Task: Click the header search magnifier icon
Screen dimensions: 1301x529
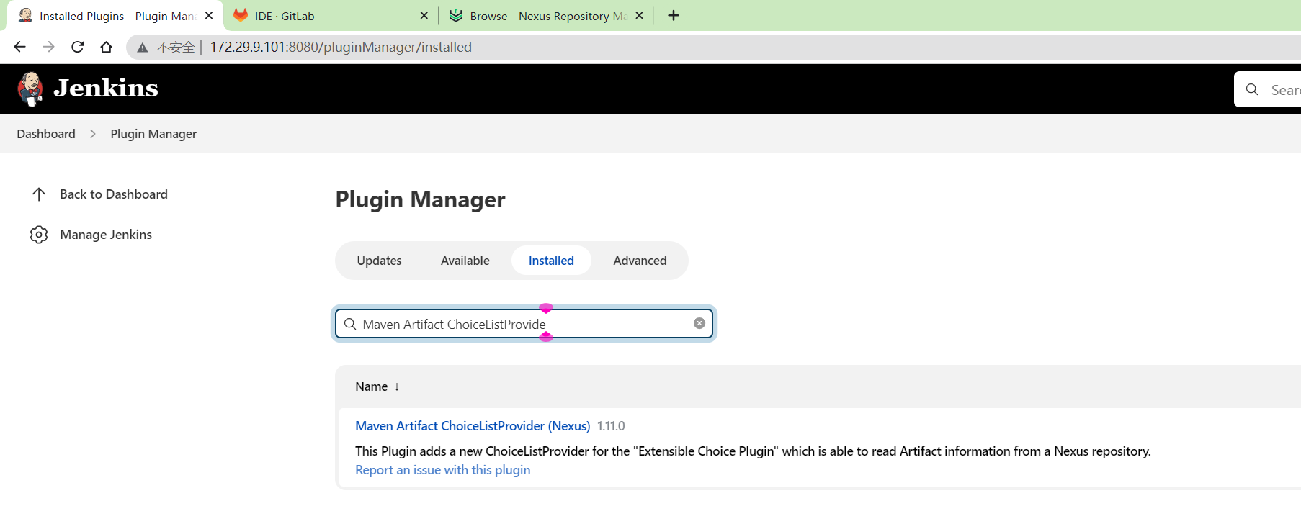Action: point(1252,89)
